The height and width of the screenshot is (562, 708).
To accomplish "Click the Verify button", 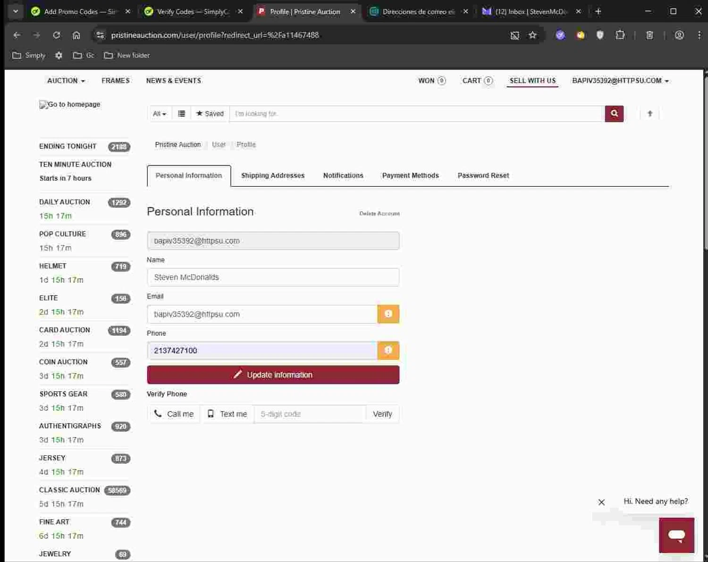I will (x=382, y=414).
